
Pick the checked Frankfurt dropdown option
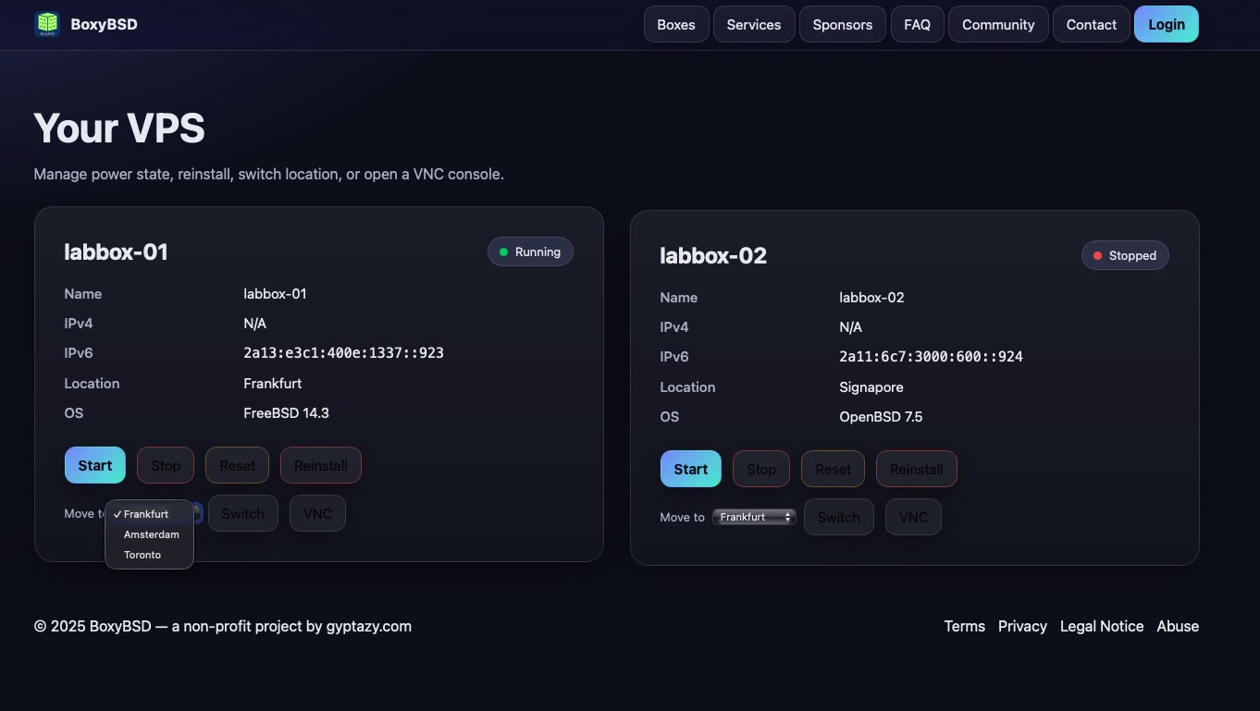(146, 514)
